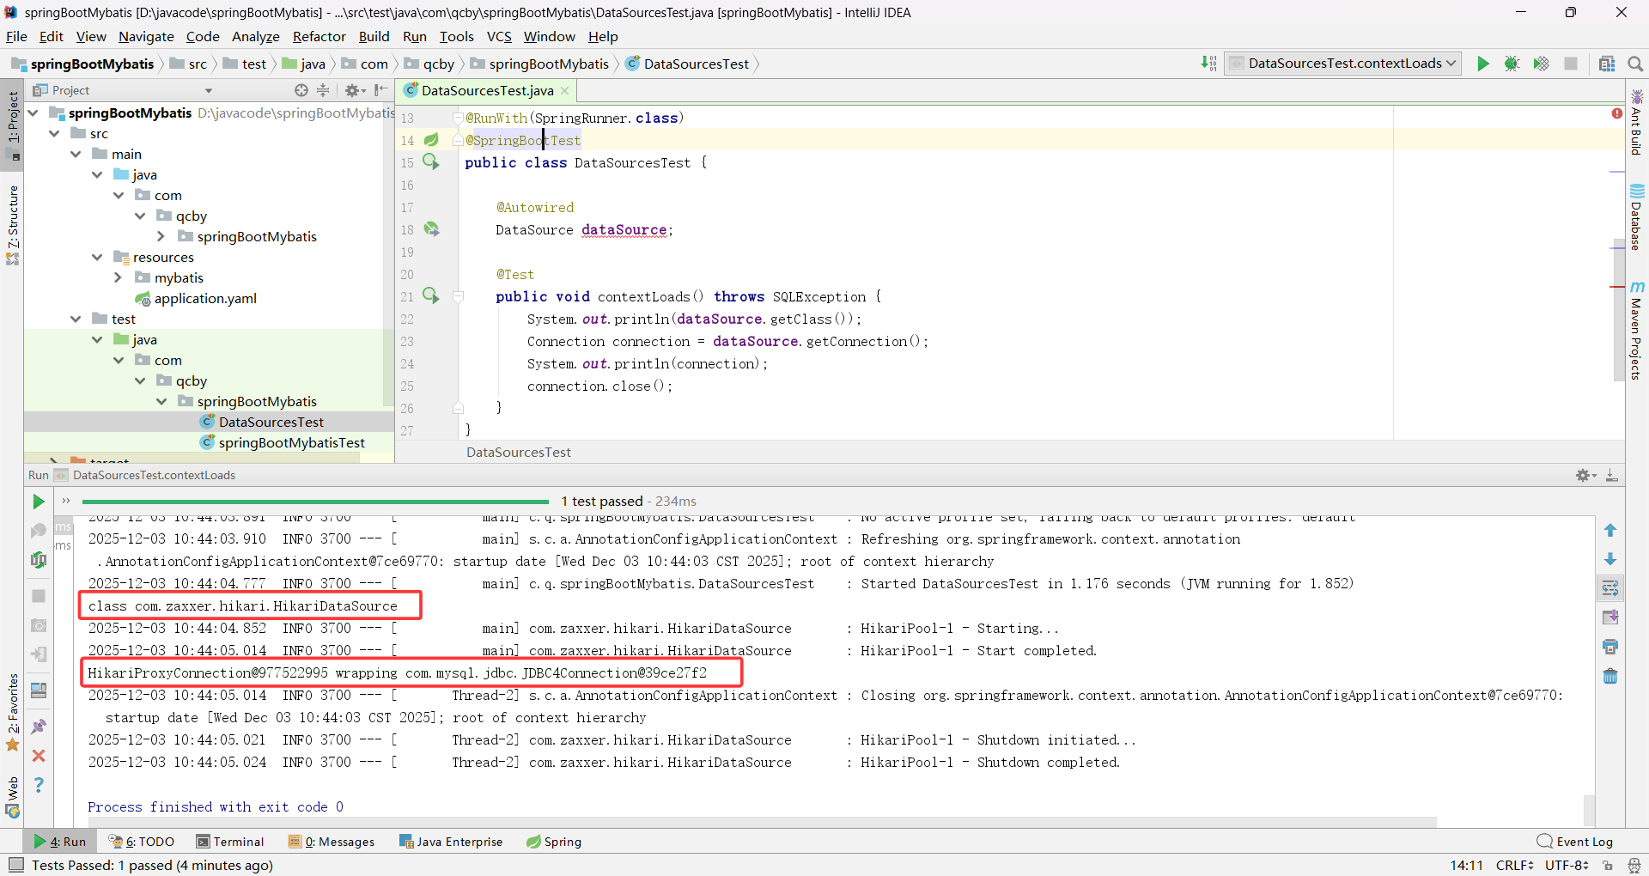The height and width of the screenshot is (876, 1649).
Task: Close the Run tab with the red X
Action: click(x=39, y=756)
